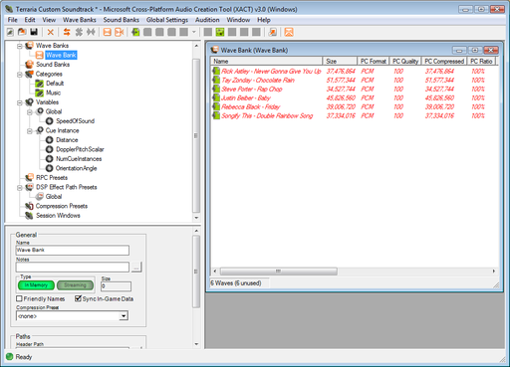Click the orange New Sound Bank toolbar icon
The width and height of the screenshot is (510, 367).
pos(119,32)
